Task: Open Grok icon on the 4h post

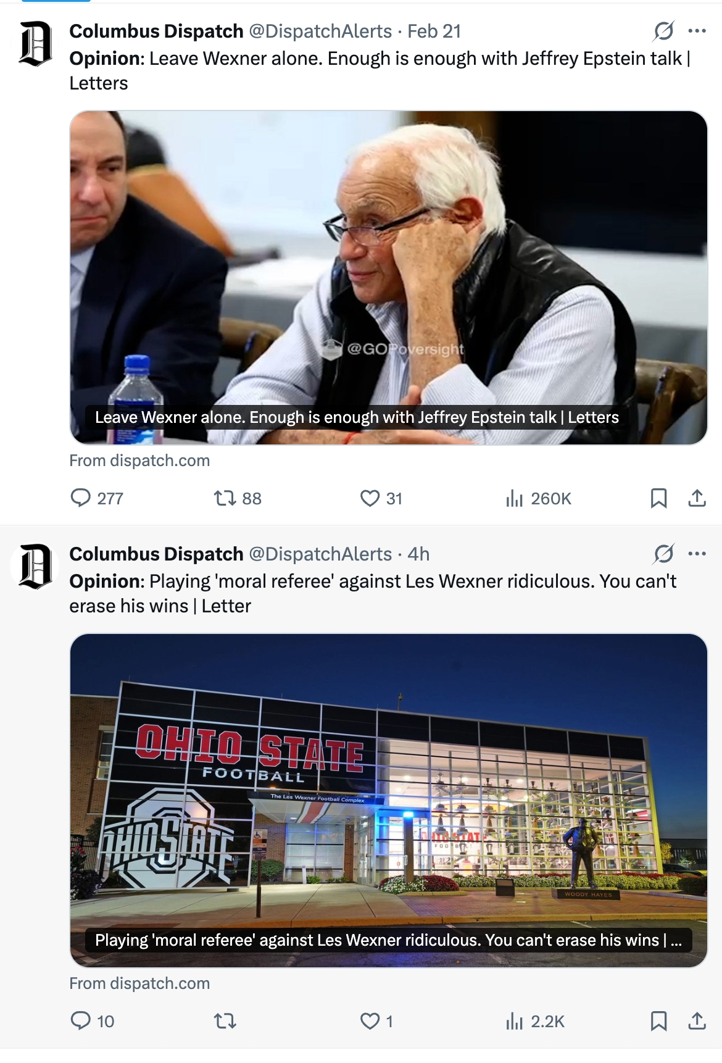Action: click(663, 554)
